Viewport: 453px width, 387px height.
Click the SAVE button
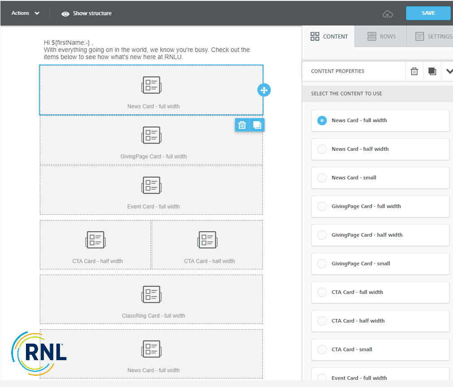coord(428,13)
